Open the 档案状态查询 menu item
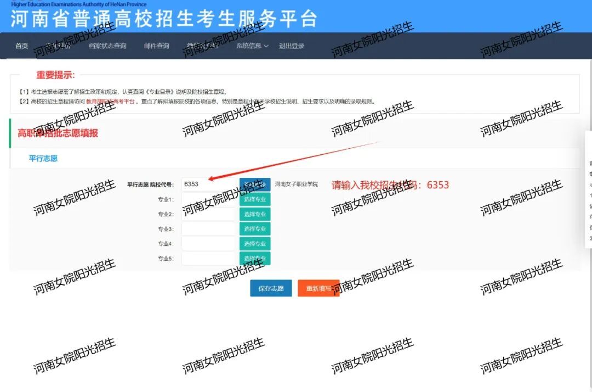Viewport: 592px width, 392px height. click(107, 46)
